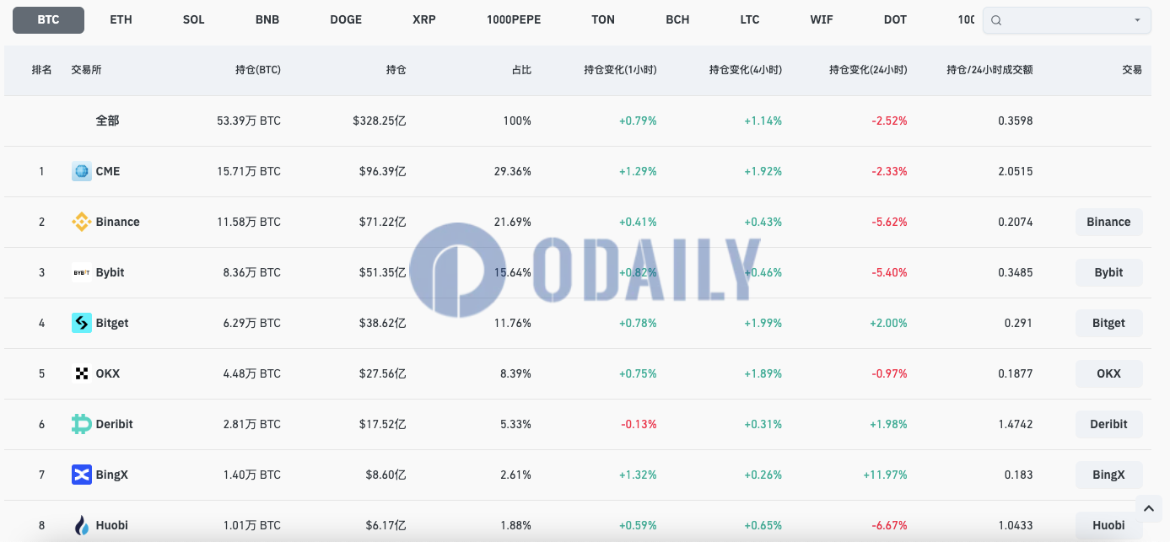Click the $328.25亿 total value cell
The width and height of the screenshot is (1170, 542).
pyautogui.click(x=380, y=121)
